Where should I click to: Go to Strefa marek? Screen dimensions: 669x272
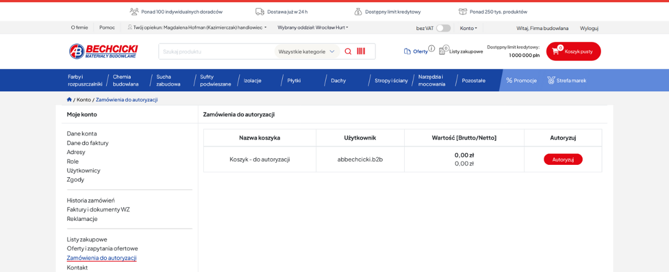click(567, 81)
